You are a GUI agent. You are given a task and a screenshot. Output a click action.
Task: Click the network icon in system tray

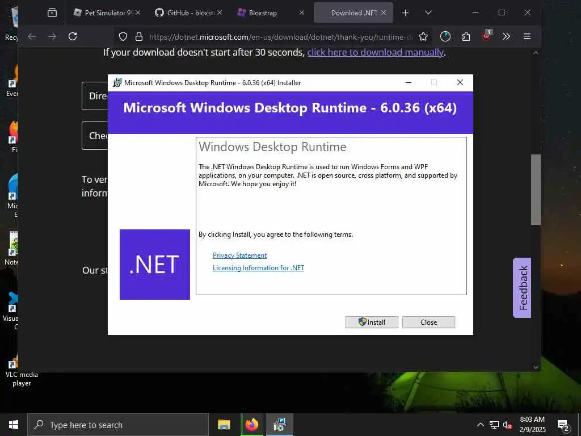[494, 425]
